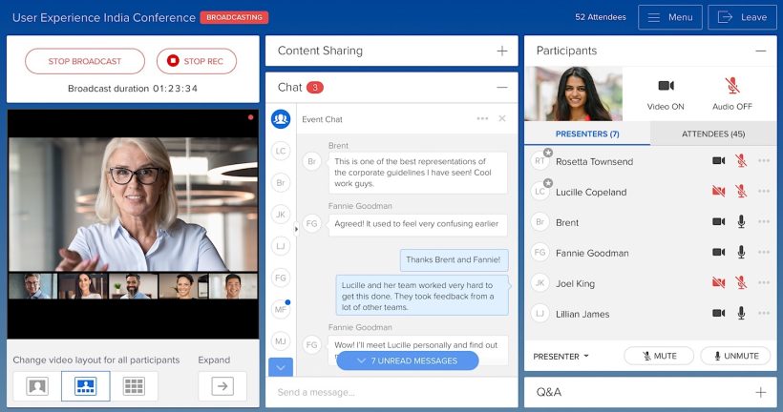This screenshot has width=783, height=412.
Task: Jump to 7 unread messages
Action: 408,360
